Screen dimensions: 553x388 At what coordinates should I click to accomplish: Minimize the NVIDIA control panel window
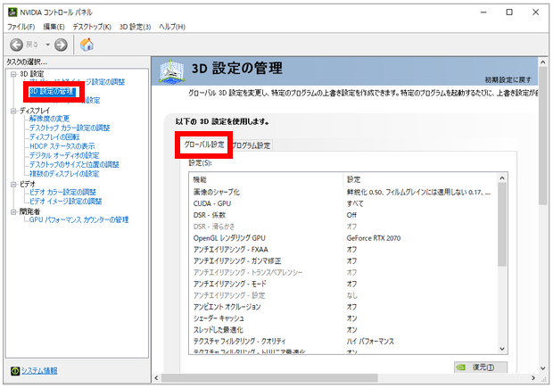[x=483, y=12]
